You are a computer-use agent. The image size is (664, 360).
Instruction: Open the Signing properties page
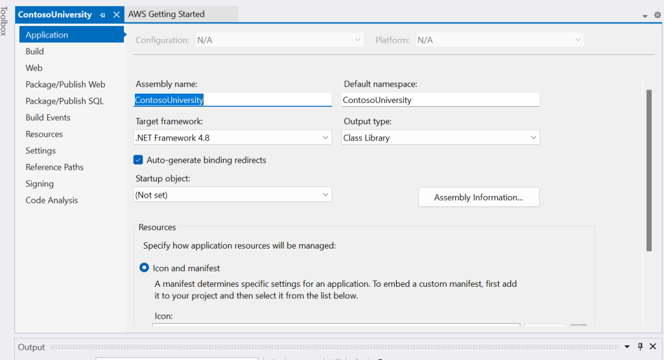40,184
